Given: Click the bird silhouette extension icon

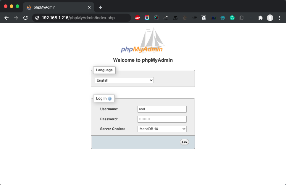Looking at the screenshot, I should coord(166,18).
